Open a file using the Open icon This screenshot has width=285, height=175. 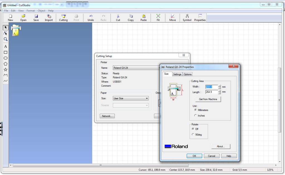[23, 18]
